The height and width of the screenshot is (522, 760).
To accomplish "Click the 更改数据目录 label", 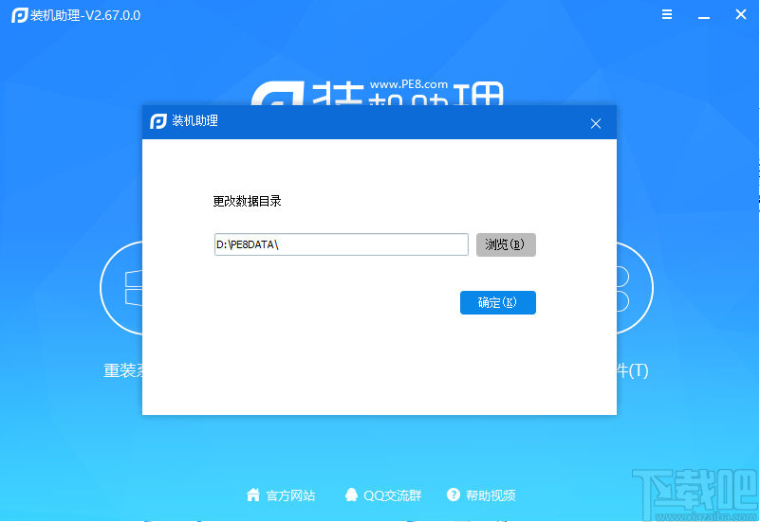I will pyautogui.click(x=247, y=201).
